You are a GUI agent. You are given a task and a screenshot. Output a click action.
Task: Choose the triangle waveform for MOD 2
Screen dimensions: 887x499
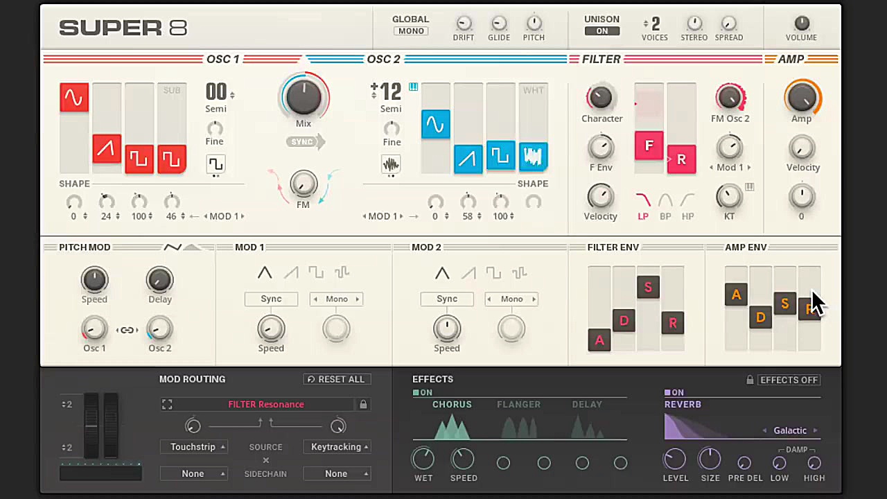tap(442, 273)
